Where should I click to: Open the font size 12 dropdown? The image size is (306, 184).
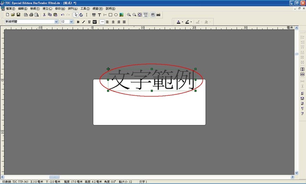coord(71,22)
